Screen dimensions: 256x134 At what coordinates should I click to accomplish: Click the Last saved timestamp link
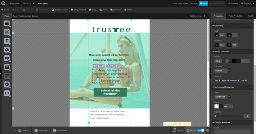(x=185, y=4)
